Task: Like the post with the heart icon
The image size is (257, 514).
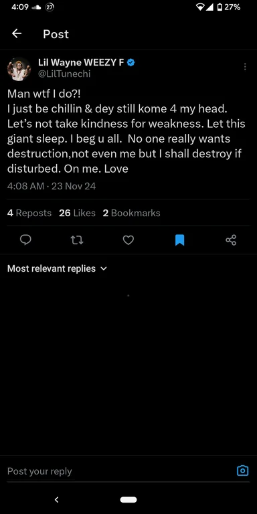Action: pos(128,240)
